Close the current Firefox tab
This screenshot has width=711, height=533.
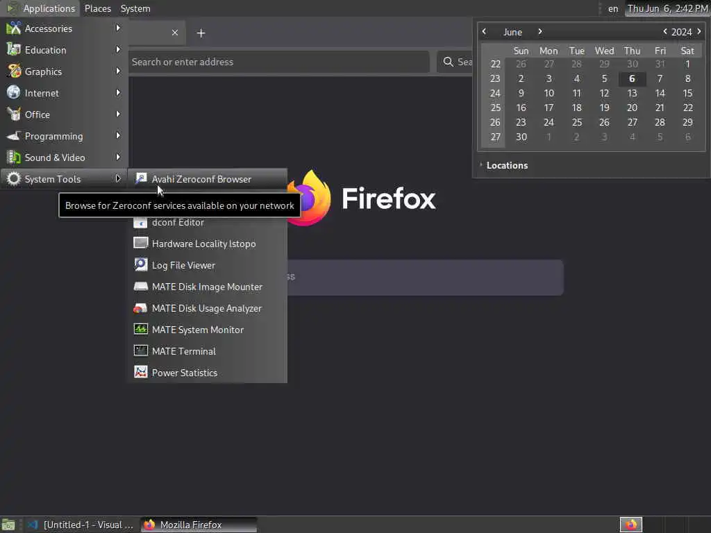click(x=174, y=33)
